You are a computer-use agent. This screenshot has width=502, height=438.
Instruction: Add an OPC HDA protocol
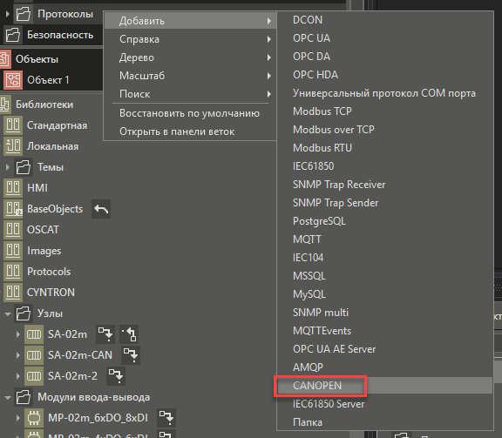coord(385,75)
